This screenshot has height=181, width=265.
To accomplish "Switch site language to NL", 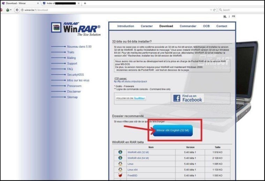I will tap(225, 16).
